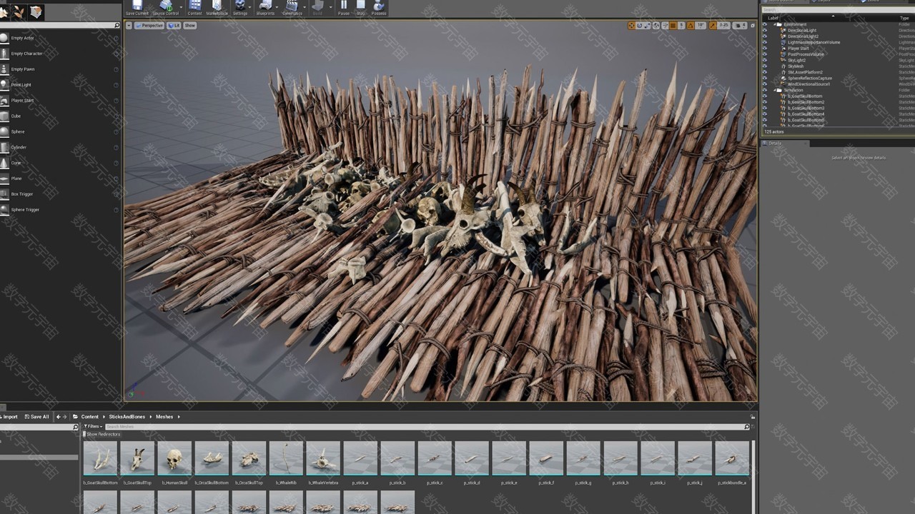The image size is (915, 514).
Task: Toggle visibility eye for SkyMesh
Action: (764, 66)
